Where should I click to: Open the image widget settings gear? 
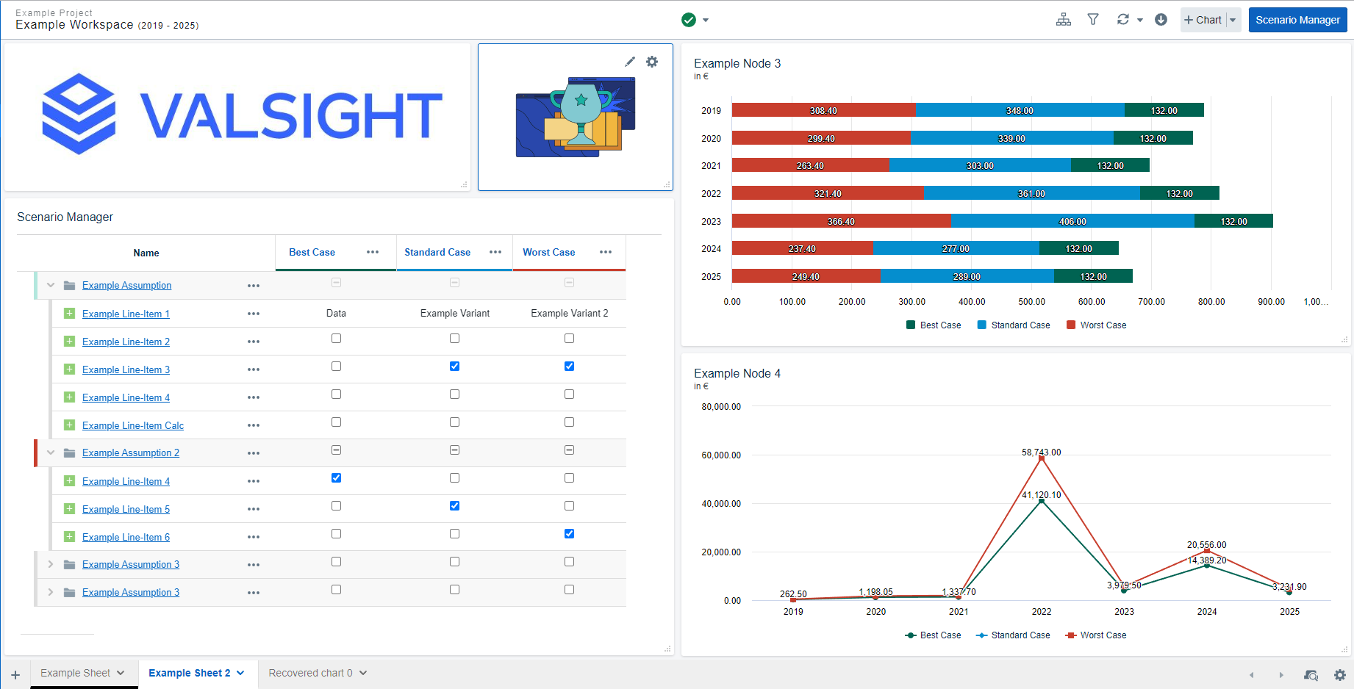[x=653, y=62]
